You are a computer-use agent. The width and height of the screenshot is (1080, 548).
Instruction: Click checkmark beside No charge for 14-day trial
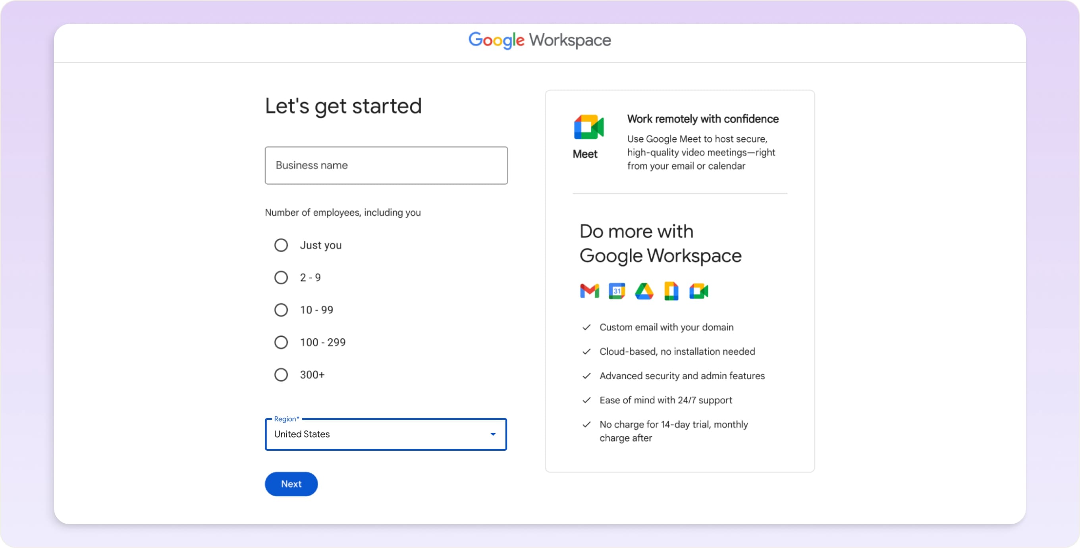click(586, 425)
